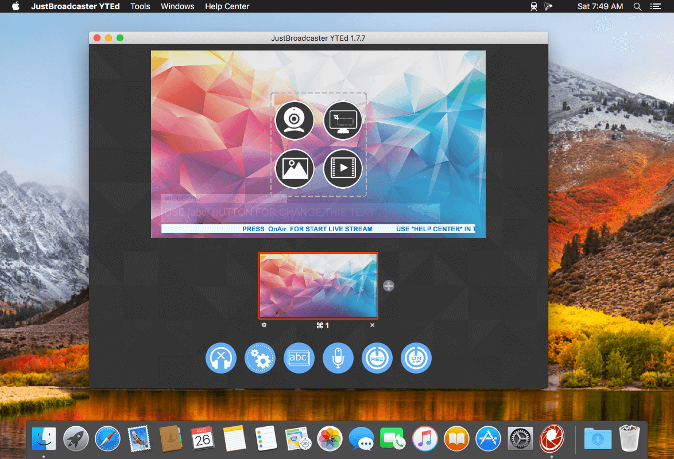
Task: Click the menu bar icon beside the train icon
Action: 548,6
